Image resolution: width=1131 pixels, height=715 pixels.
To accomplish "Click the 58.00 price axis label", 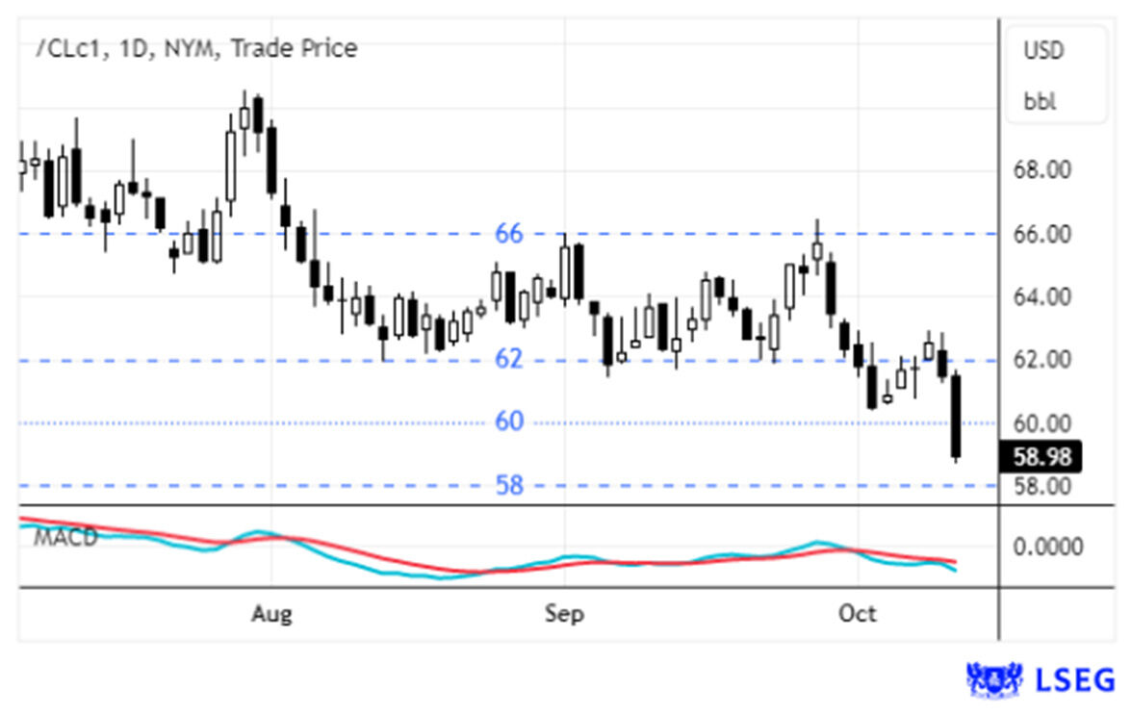I will coord(1043,486).
